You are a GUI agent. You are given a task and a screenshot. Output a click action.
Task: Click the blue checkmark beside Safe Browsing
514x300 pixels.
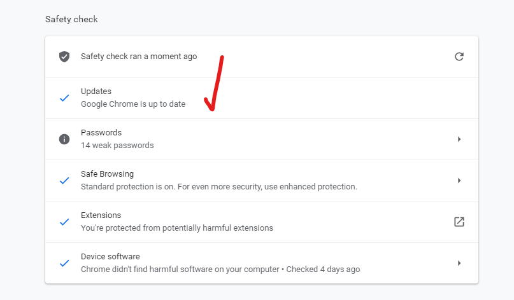click(x=64, y=181)
